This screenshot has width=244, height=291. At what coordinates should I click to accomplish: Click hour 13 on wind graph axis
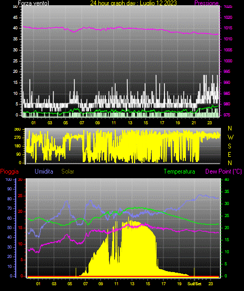click(x=130, y=123)
